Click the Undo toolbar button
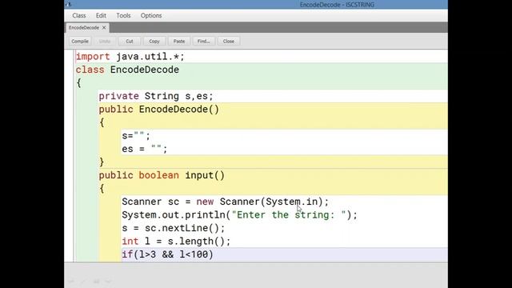Image resolution: width=512 pixels, height=288 pixels. tap(105, 41)
